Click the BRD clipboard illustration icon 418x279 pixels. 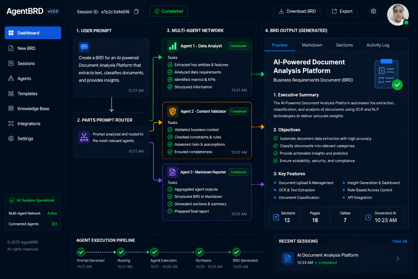pyautogui.click(x=388, y=74)
